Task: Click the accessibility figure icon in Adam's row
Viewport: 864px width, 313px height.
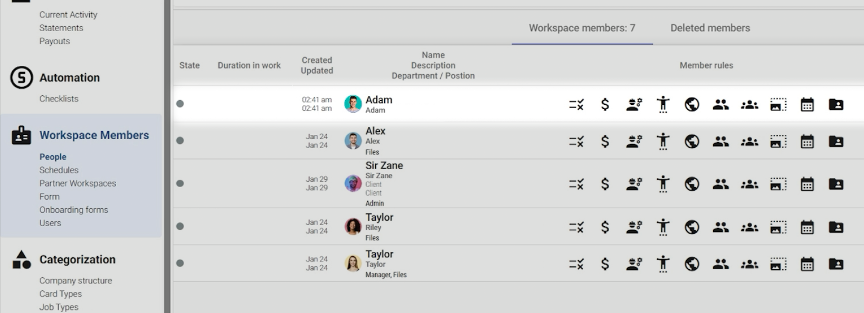Action: click(663, 104)
